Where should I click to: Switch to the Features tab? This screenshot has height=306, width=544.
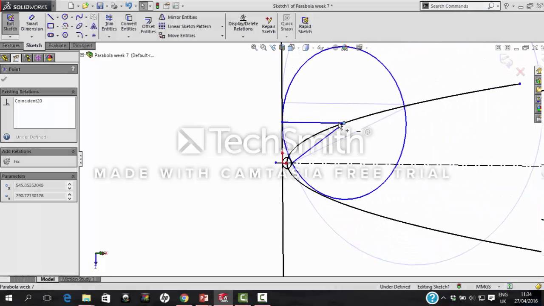pos(11,45)
